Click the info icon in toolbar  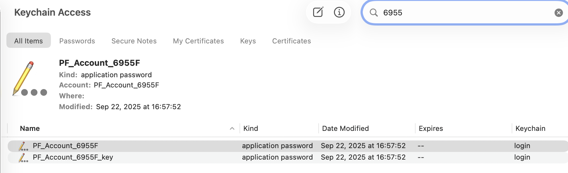339,12
